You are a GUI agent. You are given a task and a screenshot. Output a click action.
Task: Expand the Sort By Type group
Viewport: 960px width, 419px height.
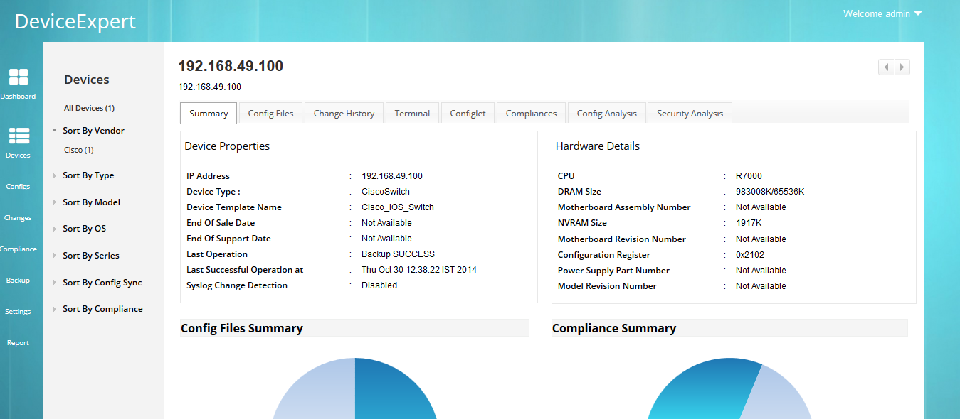(88, 175)
